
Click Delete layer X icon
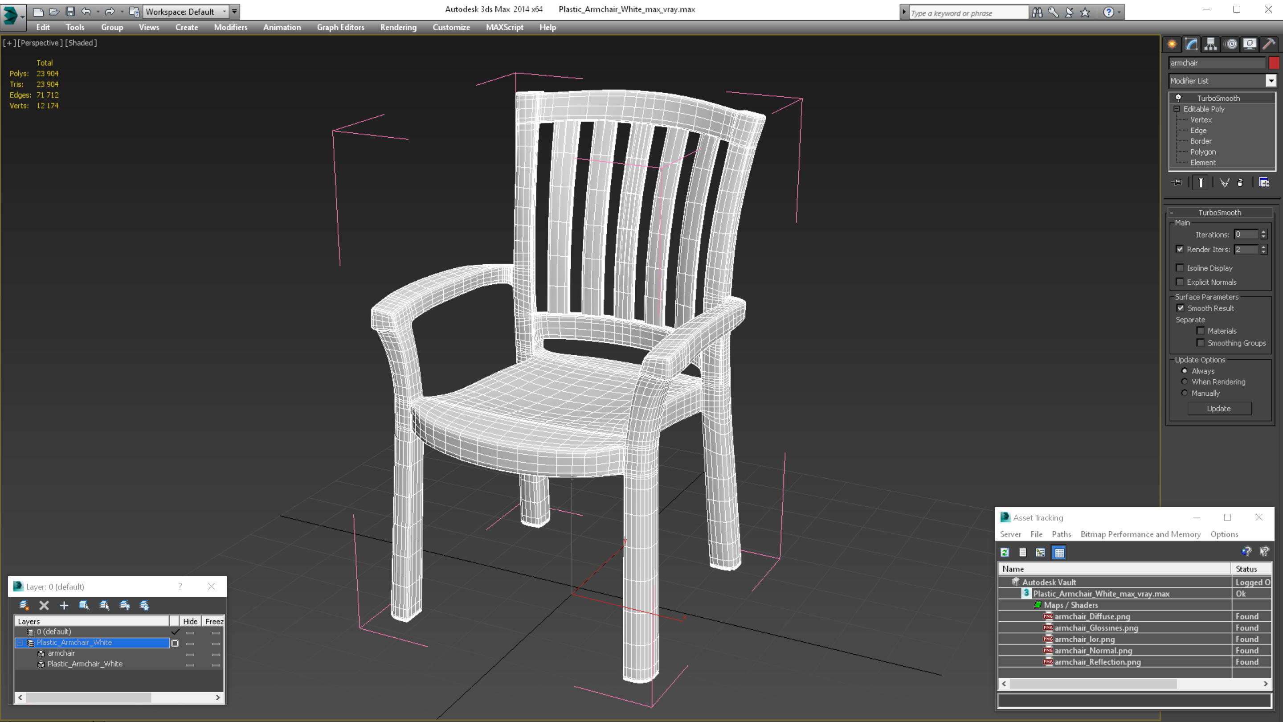(44, 605)
